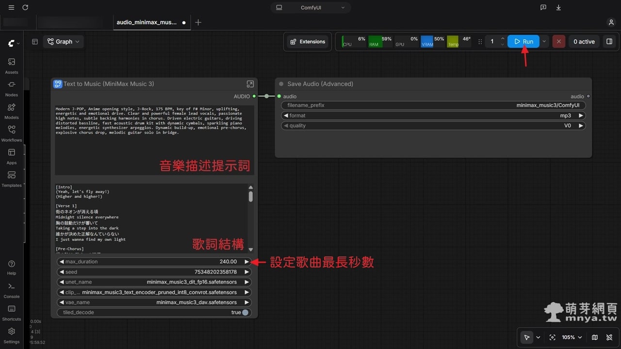Click the lyrics scrollbar down arrow

point(251,250)
